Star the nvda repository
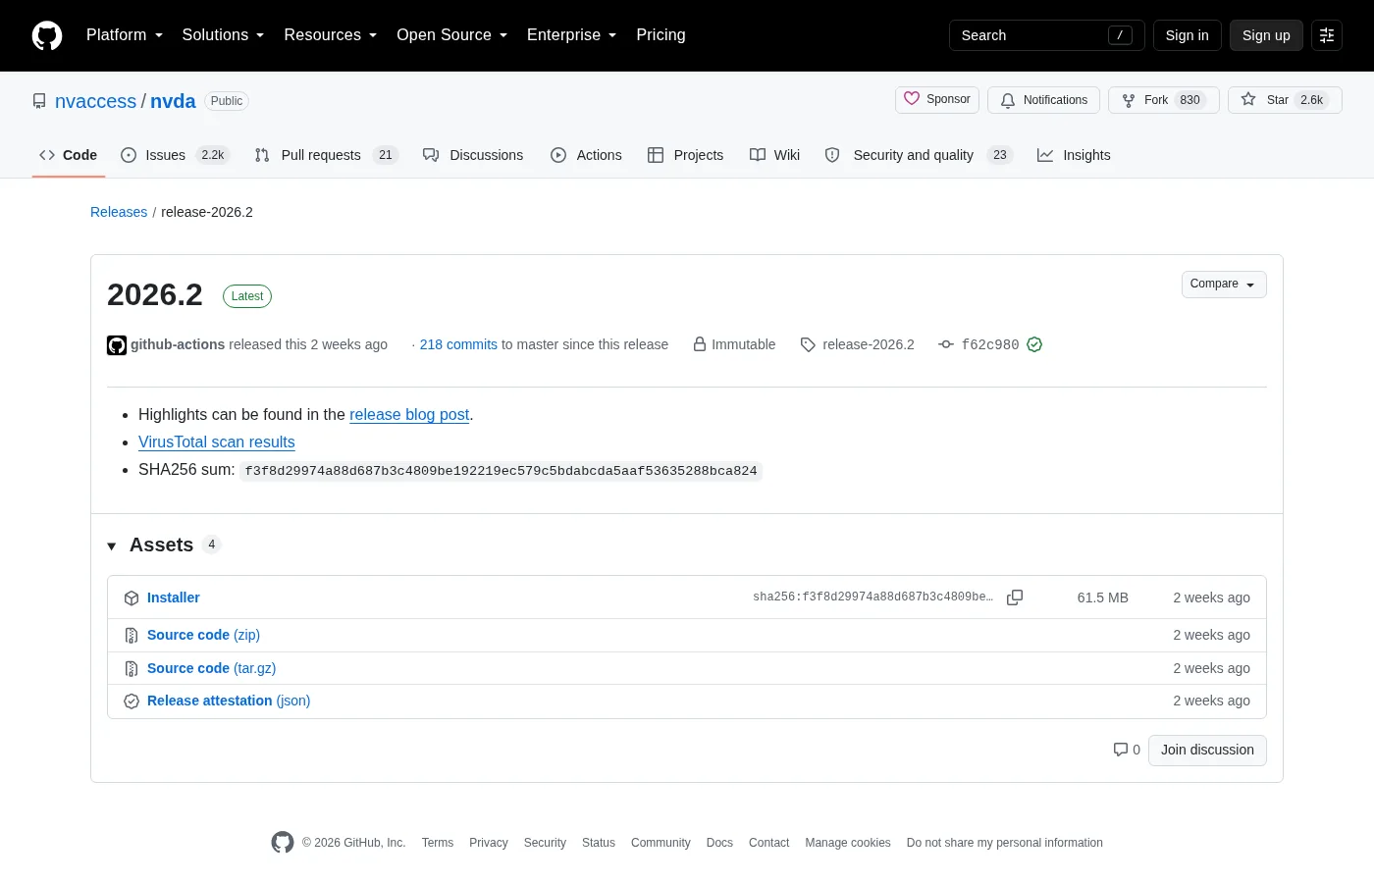Viewport: 1374px width, 883px height. click(1285, 100)
